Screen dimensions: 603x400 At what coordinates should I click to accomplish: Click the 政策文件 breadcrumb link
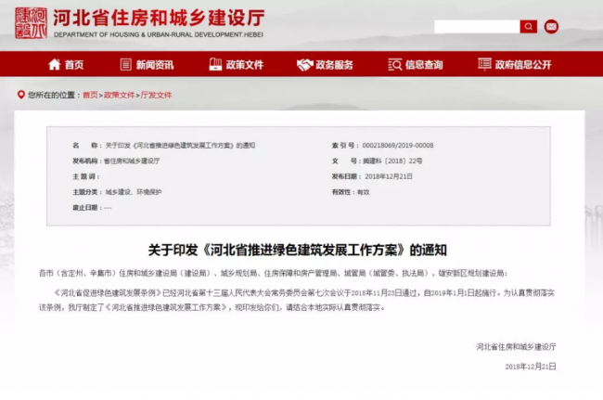point(119,95)
